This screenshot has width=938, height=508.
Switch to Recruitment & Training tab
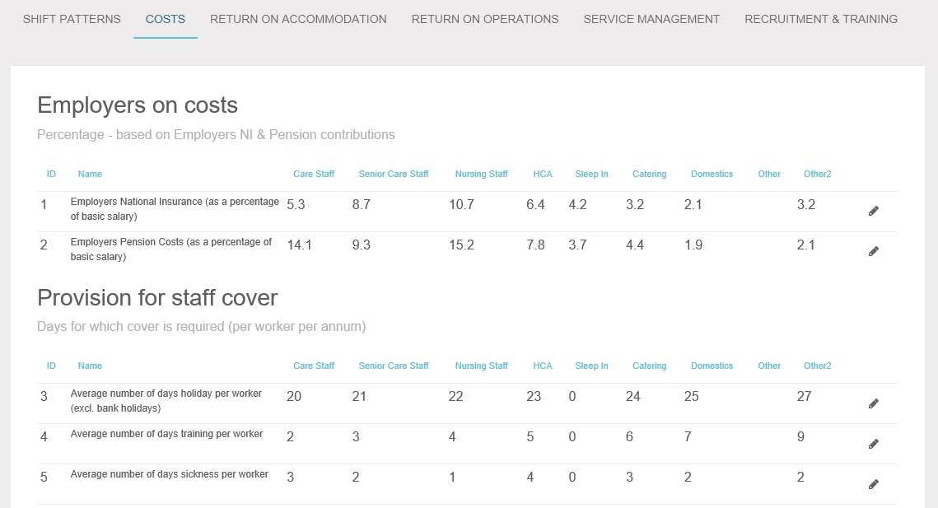click(x=821, y=19)
